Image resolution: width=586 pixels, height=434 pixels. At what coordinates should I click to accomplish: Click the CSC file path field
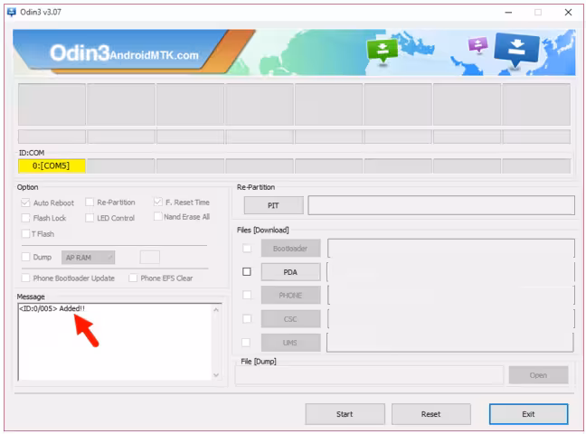pyautogui.click(x=450, y=319)
